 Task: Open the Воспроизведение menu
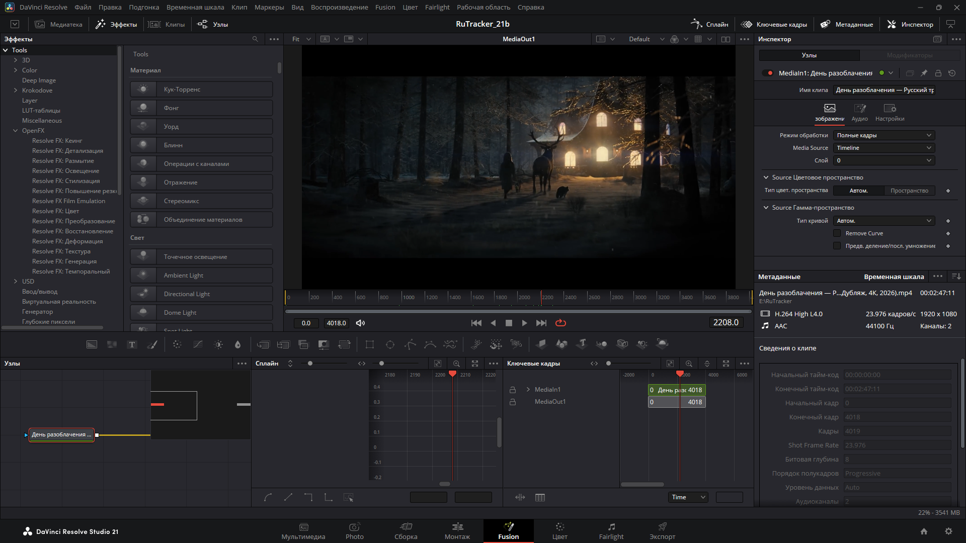click(339, 7)
